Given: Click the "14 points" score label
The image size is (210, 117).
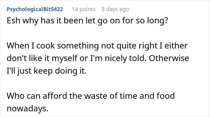Looking at the screenshot, I should coord(84,9).
